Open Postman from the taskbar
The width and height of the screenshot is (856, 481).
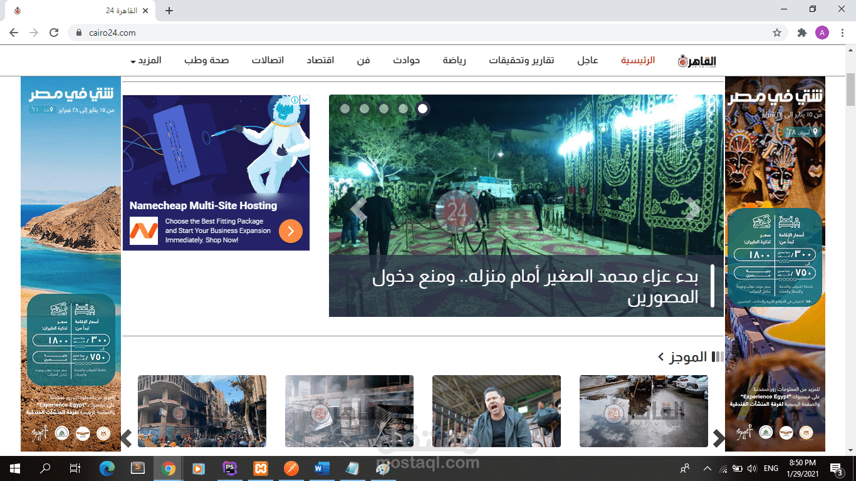click(291, 468)
